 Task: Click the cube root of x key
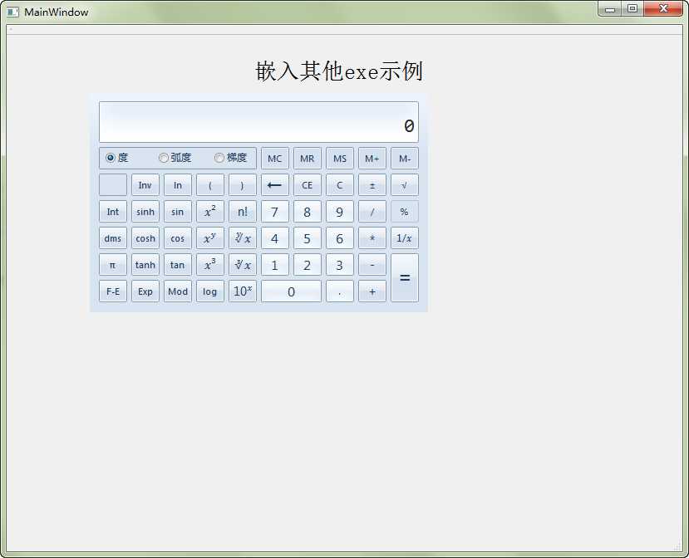[243, 265]
